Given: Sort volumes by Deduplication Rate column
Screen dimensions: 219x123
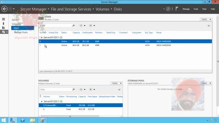Looking at the screenshot, I should [107, 96].
